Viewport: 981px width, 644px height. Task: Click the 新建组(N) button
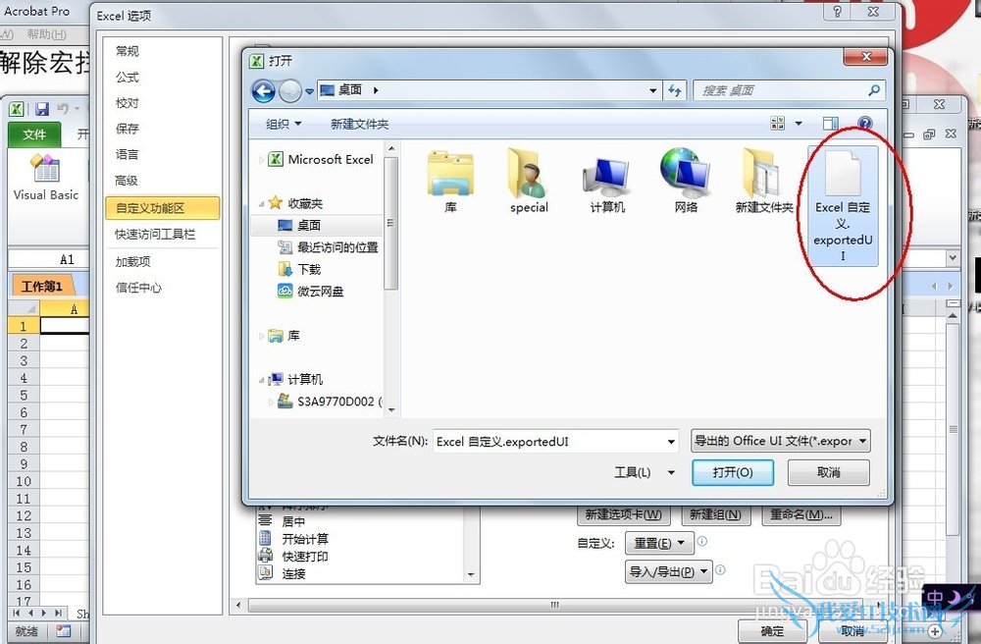(716, 515)
